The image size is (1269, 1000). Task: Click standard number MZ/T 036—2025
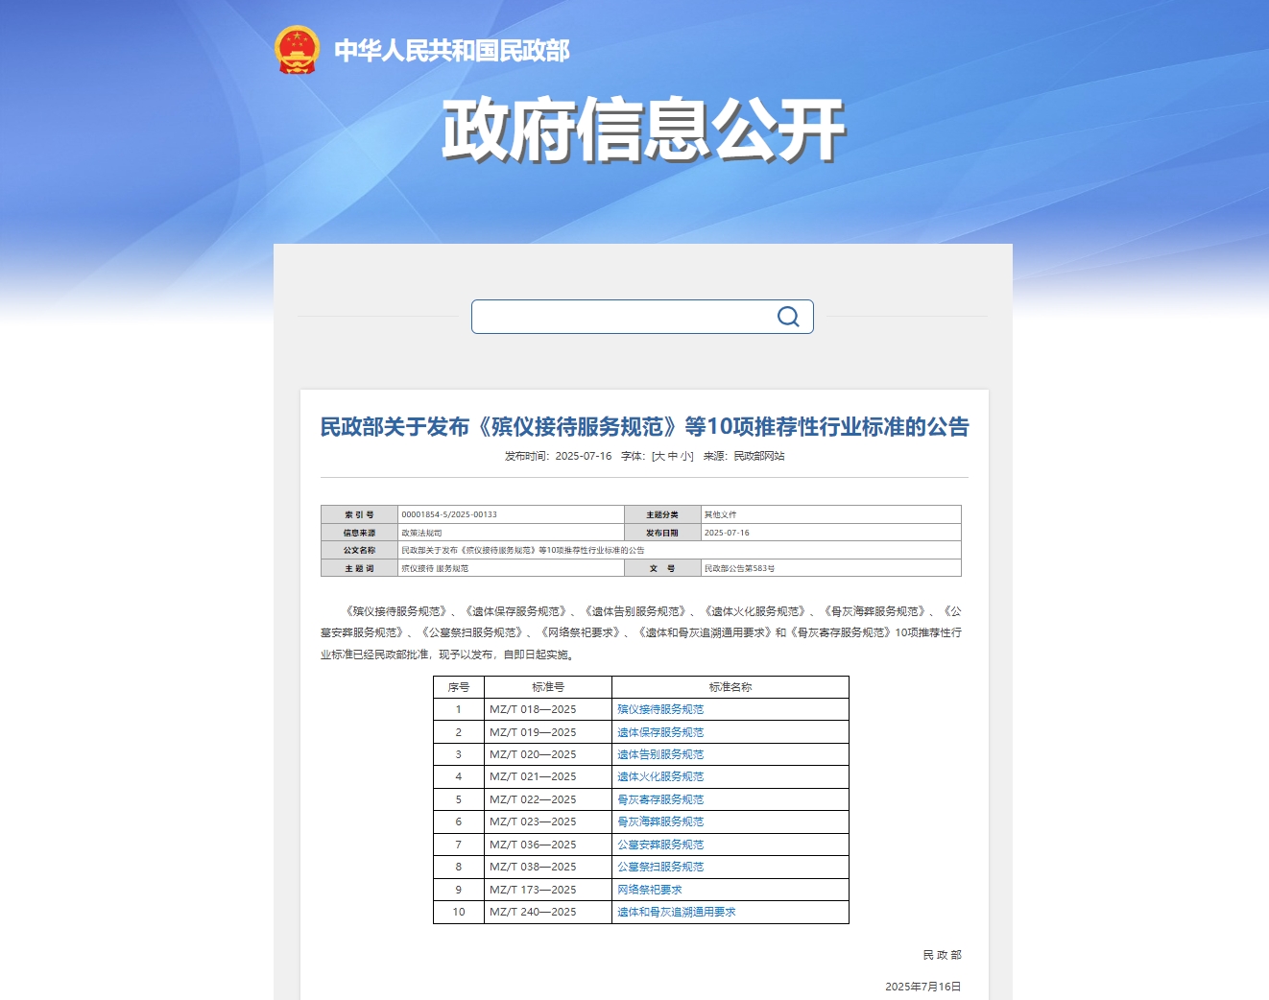(x=533, y=845)
